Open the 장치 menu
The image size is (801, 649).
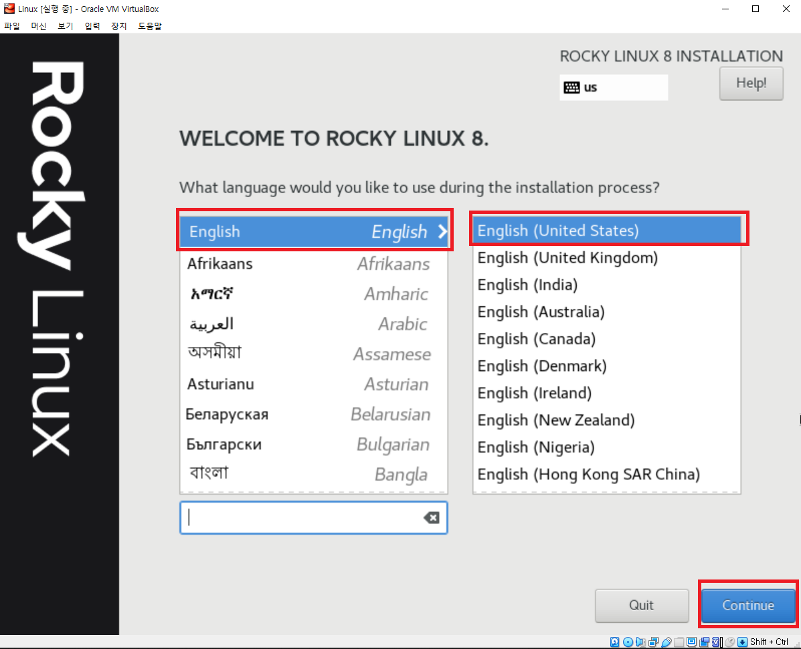coord(119,26)
